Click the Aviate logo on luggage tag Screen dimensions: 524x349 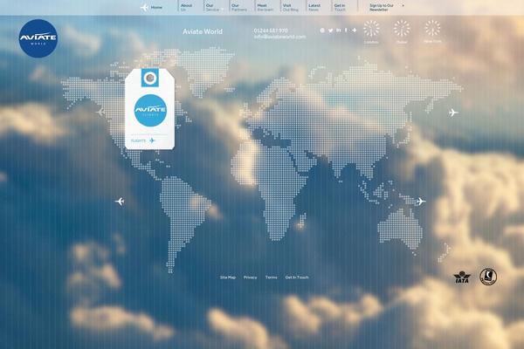point(150,110)
